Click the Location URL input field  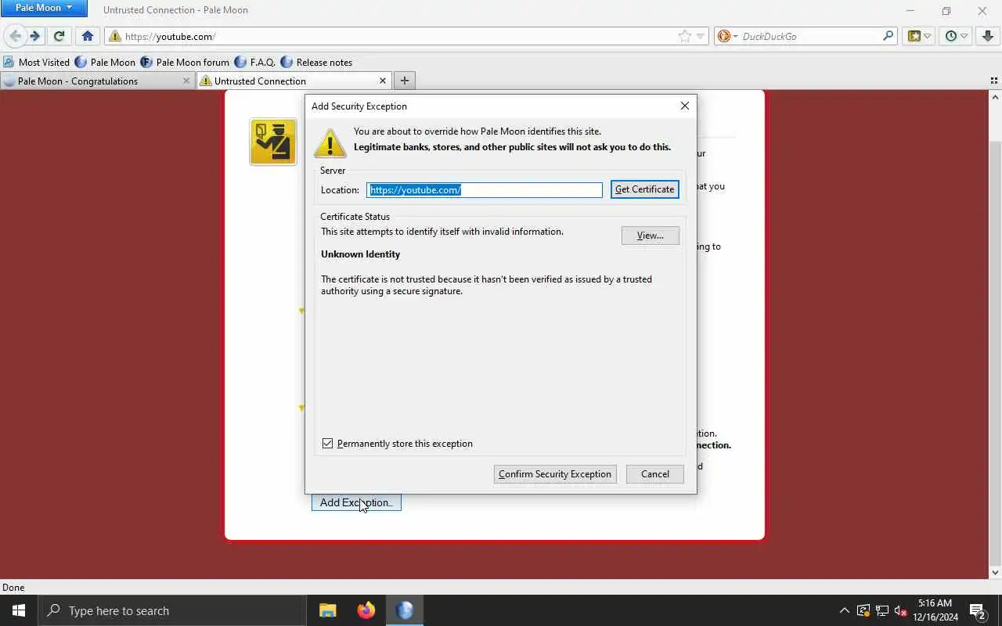point(485,190)
